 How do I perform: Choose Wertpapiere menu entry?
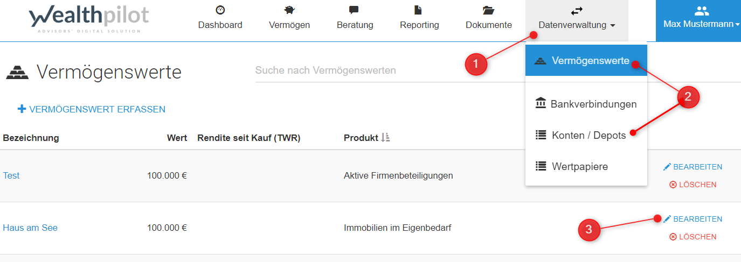coord(586,166)
